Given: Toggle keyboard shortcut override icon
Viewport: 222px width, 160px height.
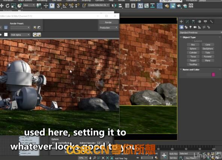Looking at the screenshot, I should (x=52, y=6).
